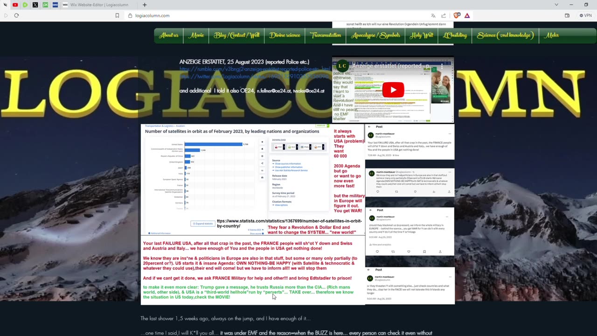Click reply icon on the 8:59 AM tweet
Viewport: 597px width, 336px height.
click(377, 252)
